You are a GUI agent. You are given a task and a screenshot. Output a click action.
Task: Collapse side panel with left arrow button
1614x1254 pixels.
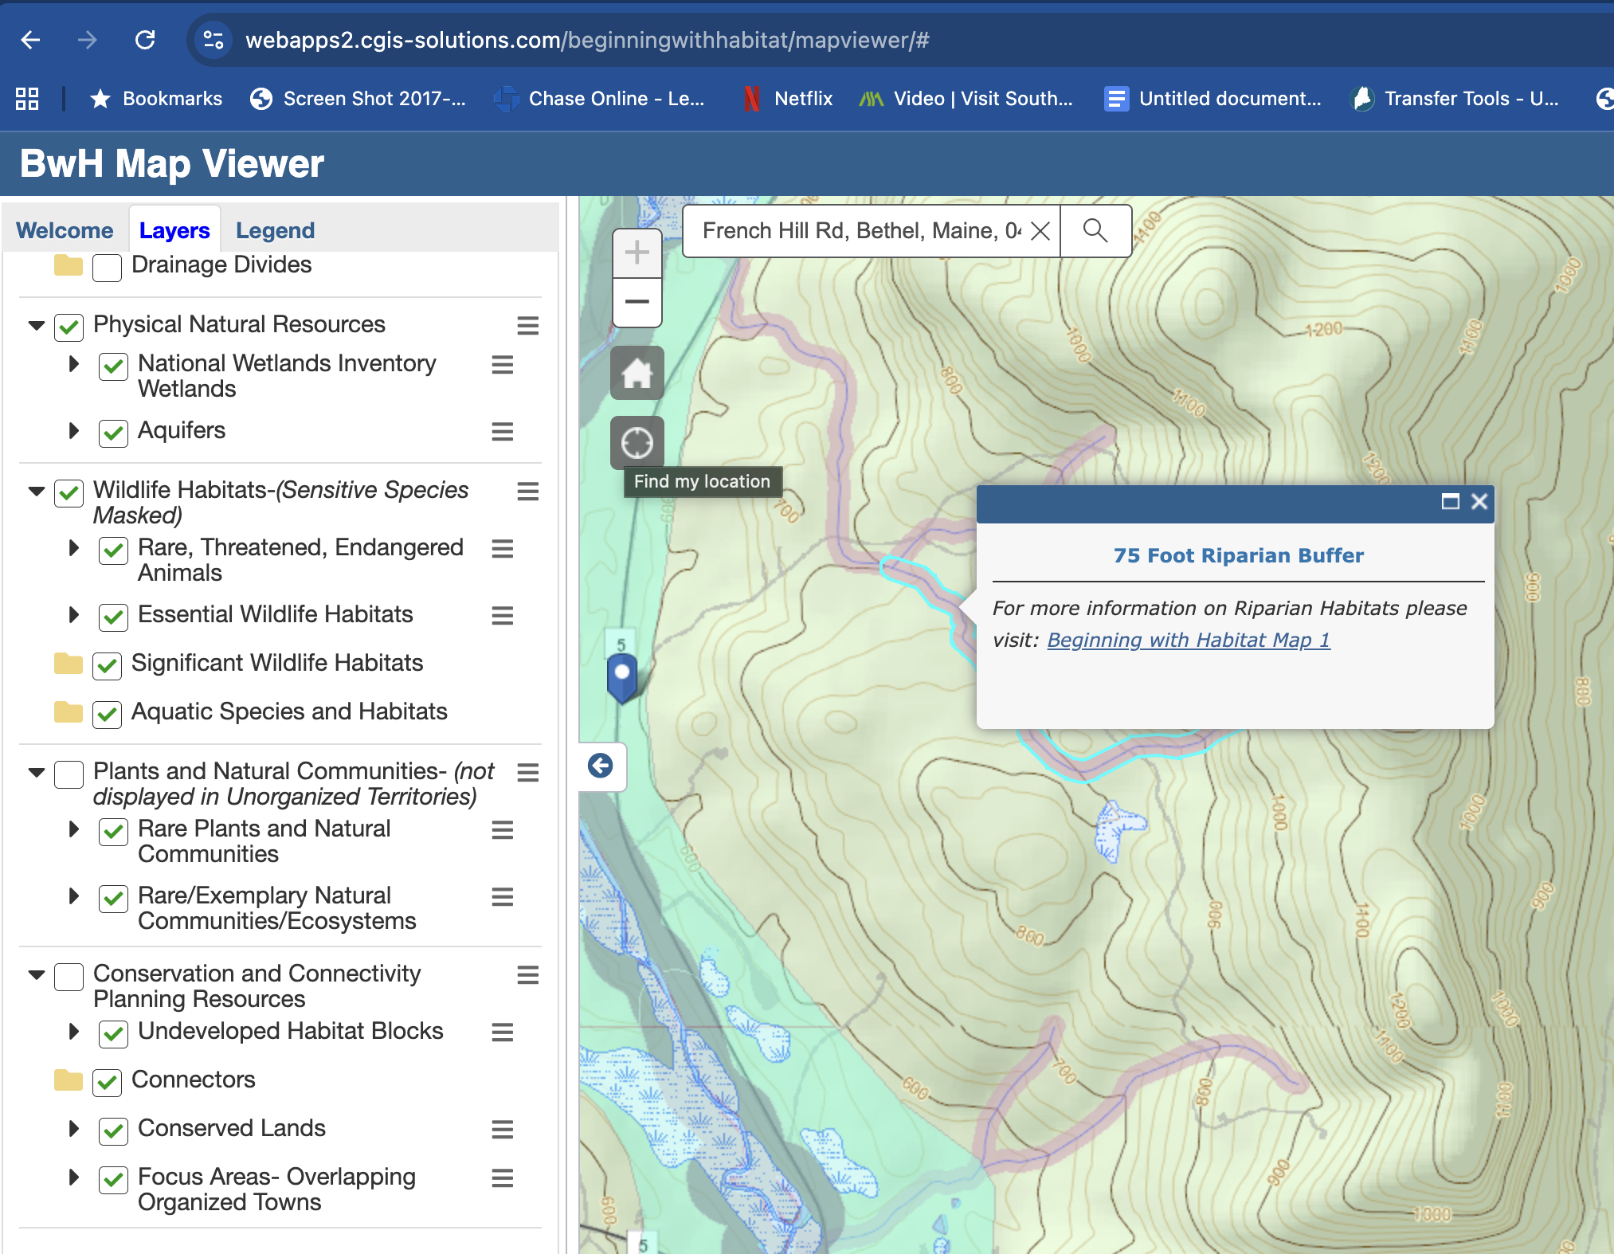pyautogui.click(x=601, y=766)
